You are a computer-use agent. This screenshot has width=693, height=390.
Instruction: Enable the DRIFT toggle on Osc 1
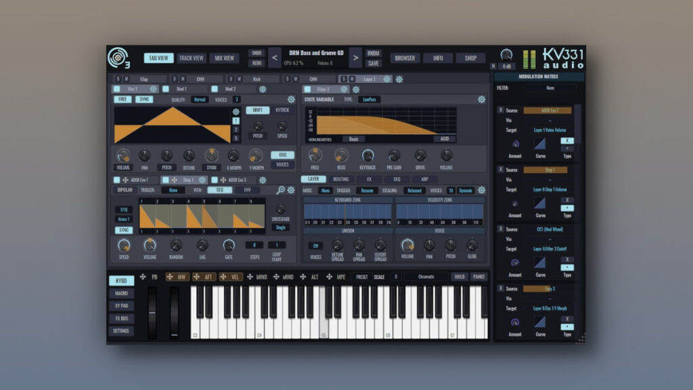(x=258, y=110)
